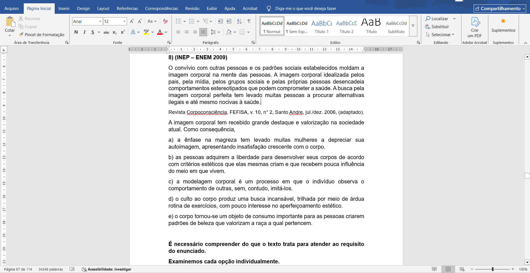The width and height of the screenshot is (530, 273).
Task: Apply superscript x² formatting
Action: [123, 32]
